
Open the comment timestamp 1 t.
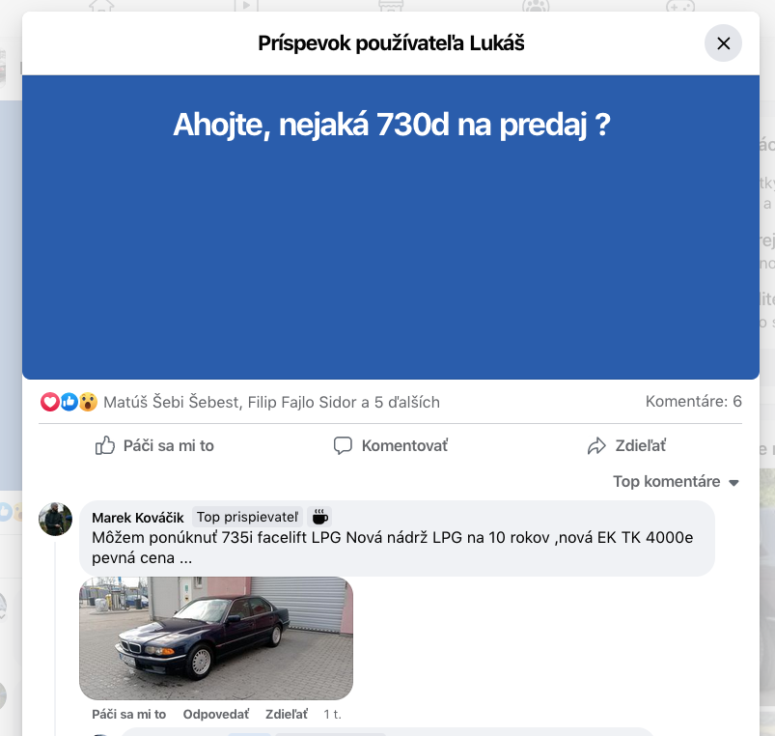[x=332, y=714]
